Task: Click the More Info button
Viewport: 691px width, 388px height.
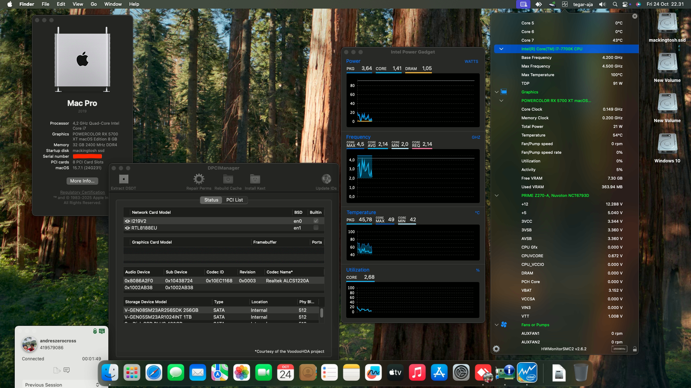Action: tap(82, 181)
